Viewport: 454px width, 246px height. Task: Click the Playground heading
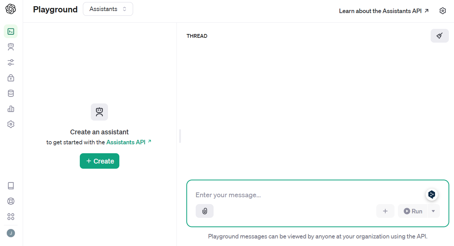[55, 10]
